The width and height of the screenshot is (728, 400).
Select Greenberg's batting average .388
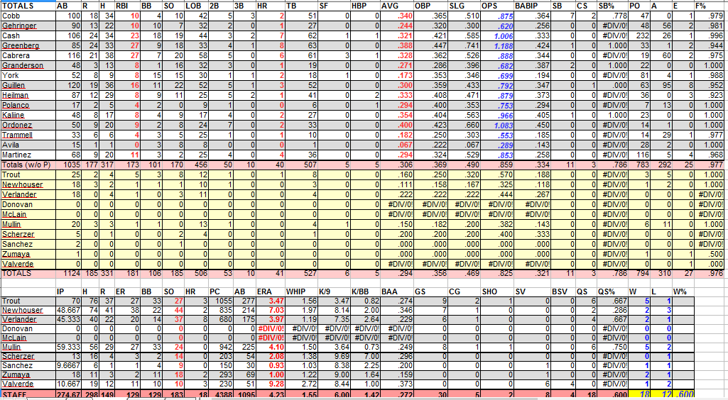(x=397, y=45)
